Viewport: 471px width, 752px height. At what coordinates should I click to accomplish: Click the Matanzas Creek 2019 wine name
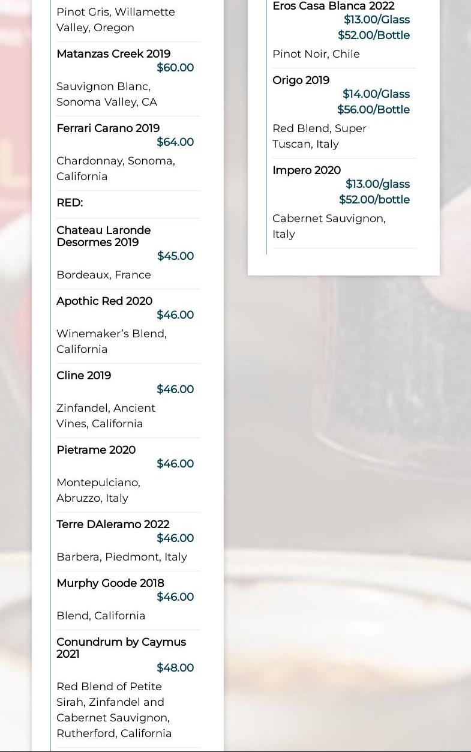coord(113,54)
